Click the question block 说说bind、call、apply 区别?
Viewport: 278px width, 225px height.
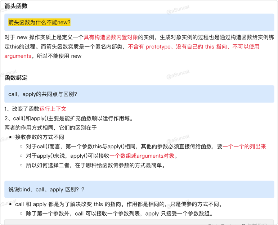[139, 189]
